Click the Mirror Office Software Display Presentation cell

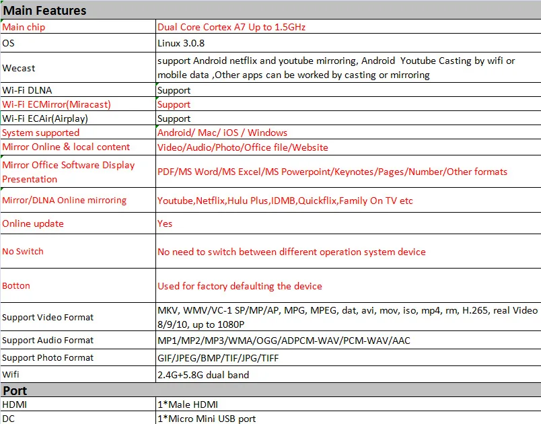point(77,172)
